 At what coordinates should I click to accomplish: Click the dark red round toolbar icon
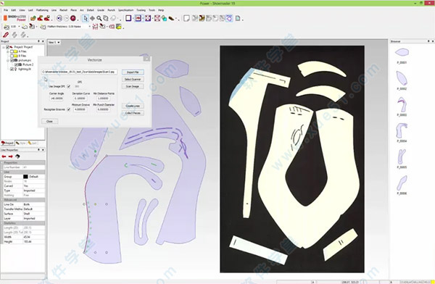pos(73,18)
